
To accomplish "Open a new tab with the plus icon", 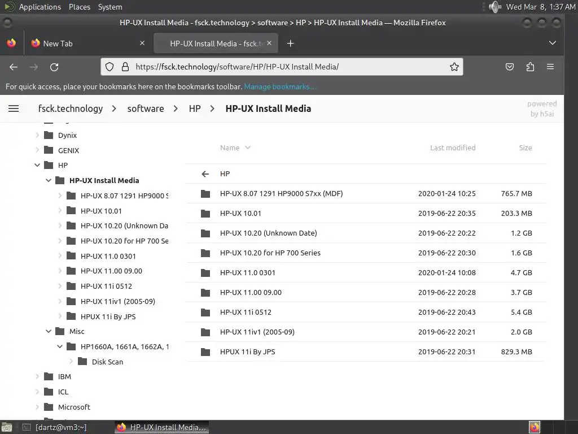I will pos(291,44).
